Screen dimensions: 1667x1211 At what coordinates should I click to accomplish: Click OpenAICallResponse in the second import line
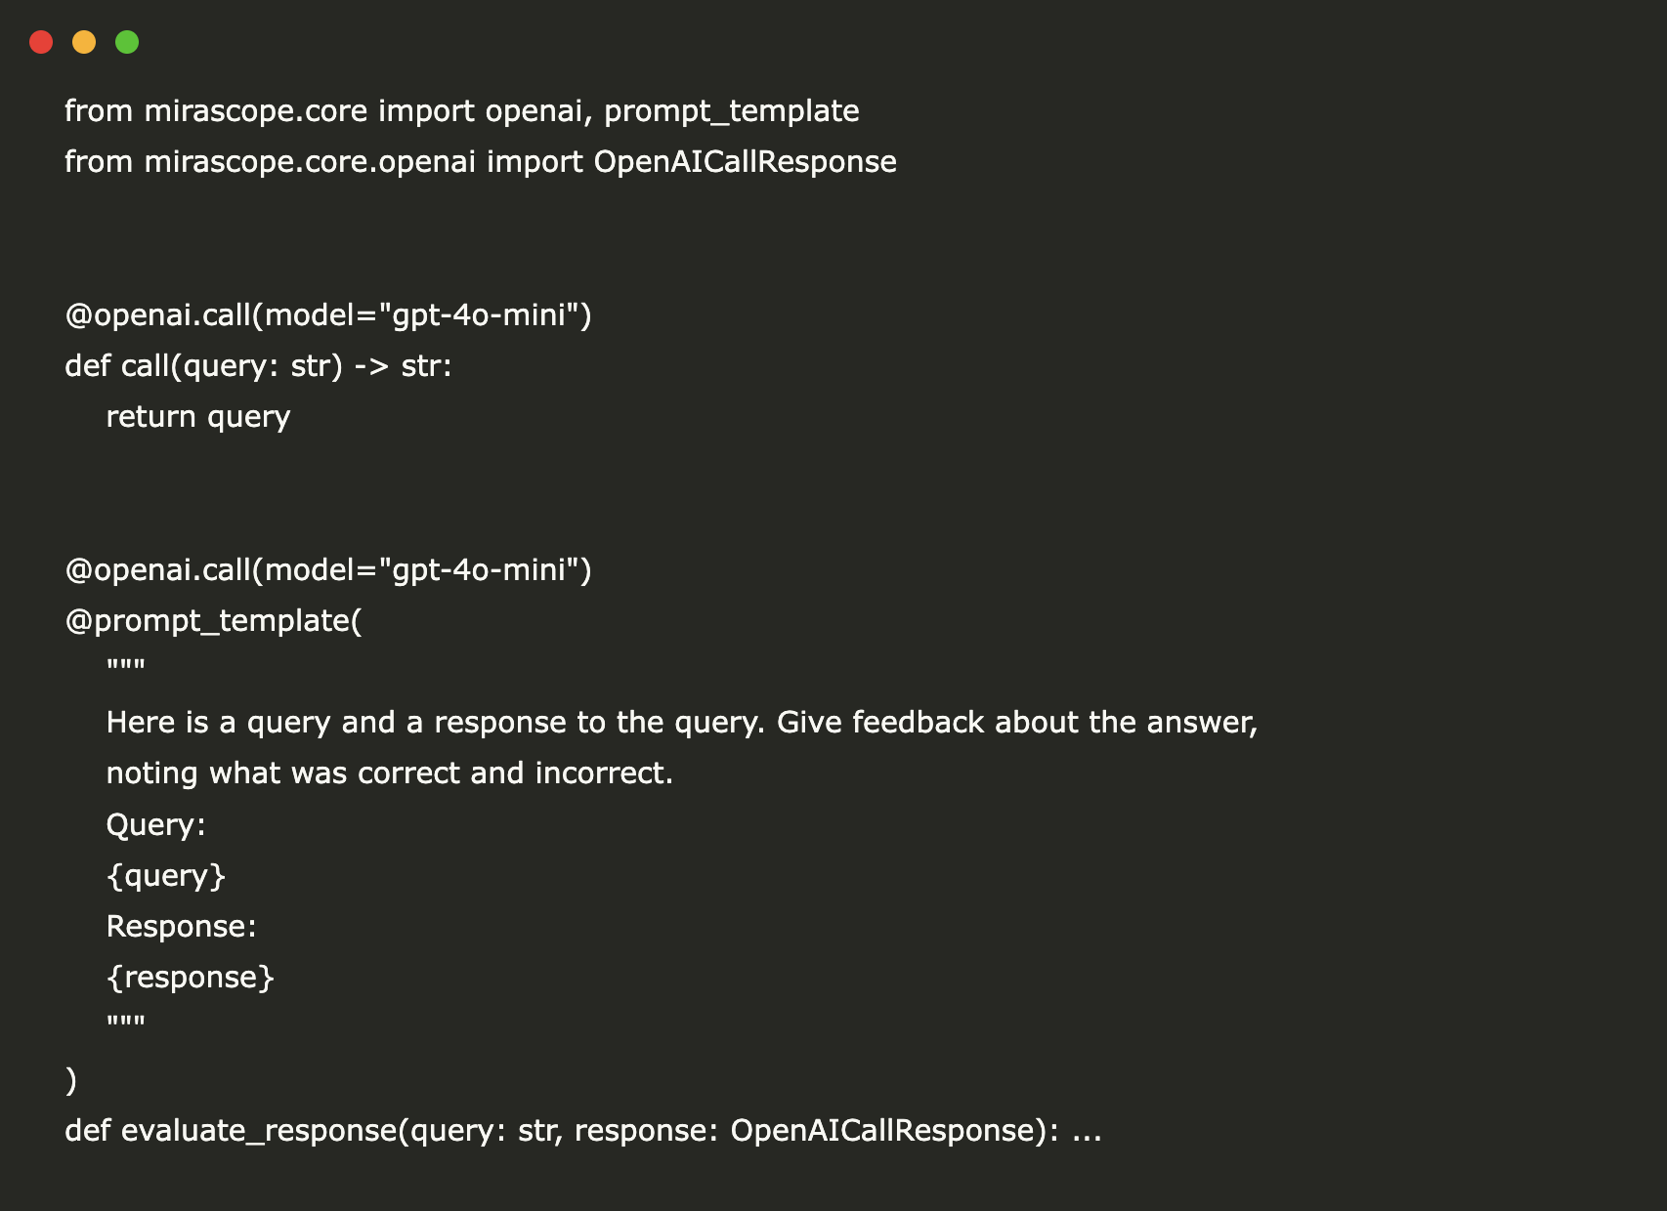[x=745, y=162]
